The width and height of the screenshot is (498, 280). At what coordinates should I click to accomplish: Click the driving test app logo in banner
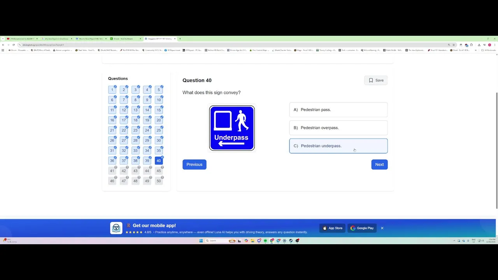point(116,228)
